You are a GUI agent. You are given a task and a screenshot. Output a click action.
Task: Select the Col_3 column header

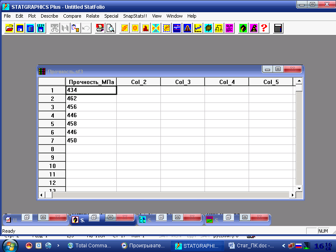[183, 82]
